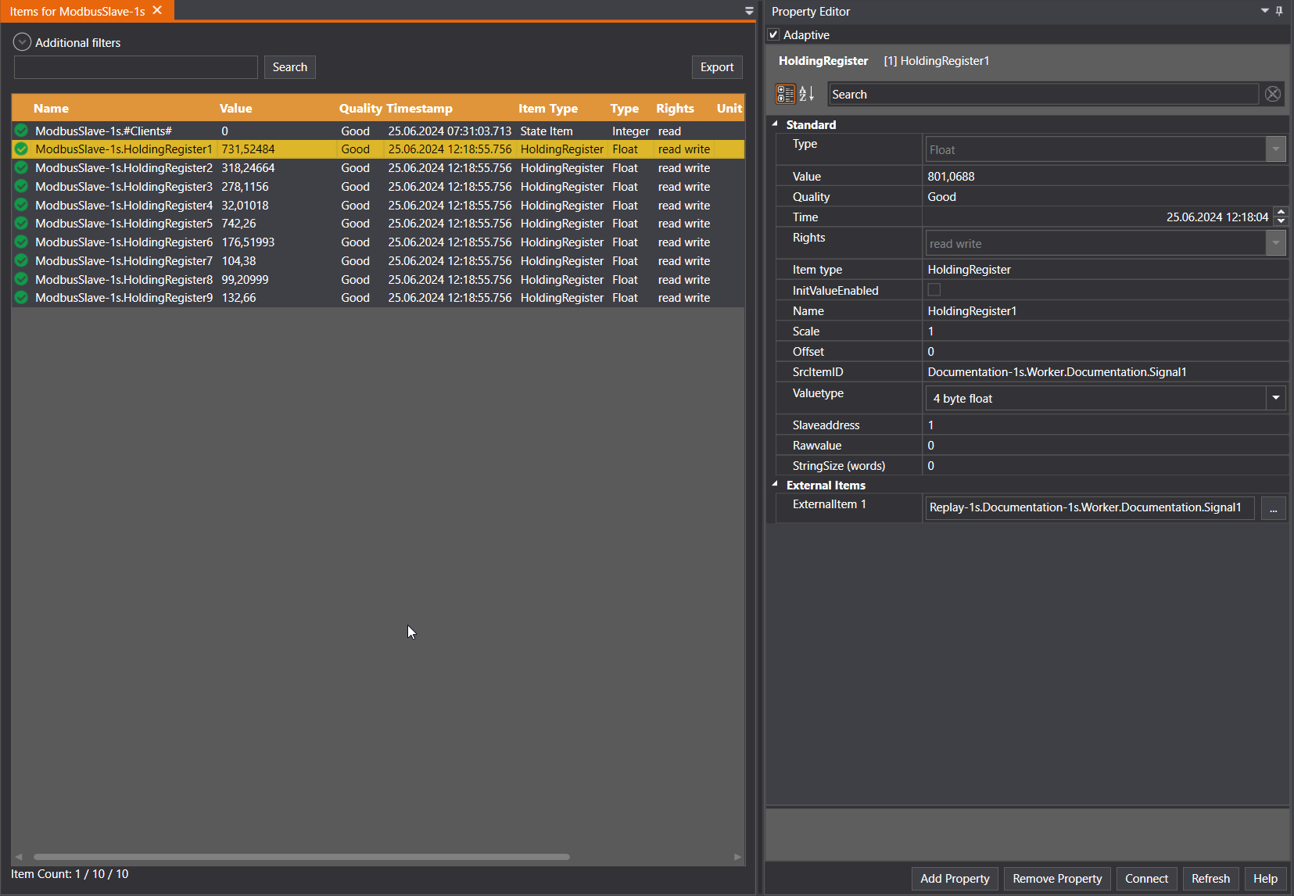Pin the Property Editor panel
1294x896 pixels.
pos(1279,11)
